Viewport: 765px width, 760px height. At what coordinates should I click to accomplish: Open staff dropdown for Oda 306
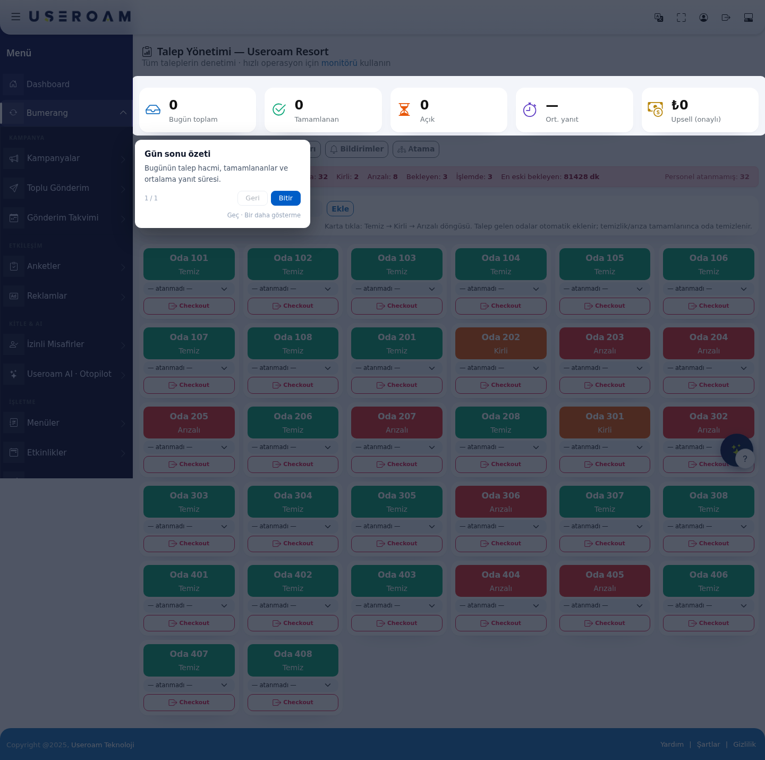[x=501, y=526]
